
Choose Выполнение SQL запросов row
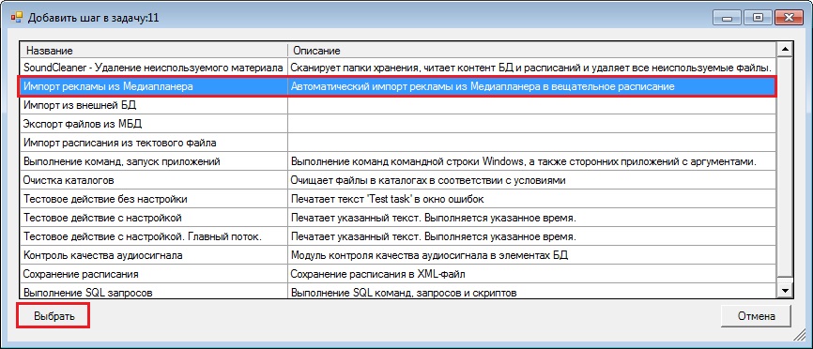[398, 292]
